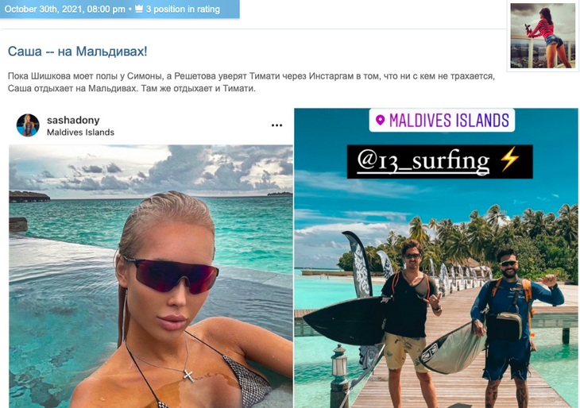Open the @13_surfing mention tag
The height and width of the screenshot is (408, 580).
[423, 161]
